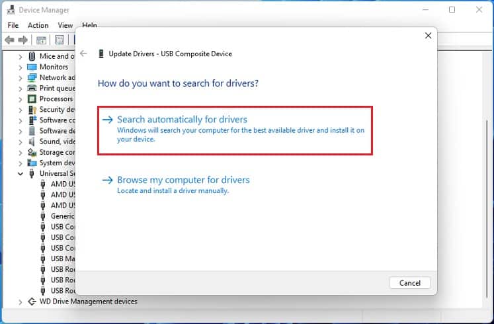Click the Storage controllers icon
Viewport: 494px width, 324px height.
[x=32, y=152]
